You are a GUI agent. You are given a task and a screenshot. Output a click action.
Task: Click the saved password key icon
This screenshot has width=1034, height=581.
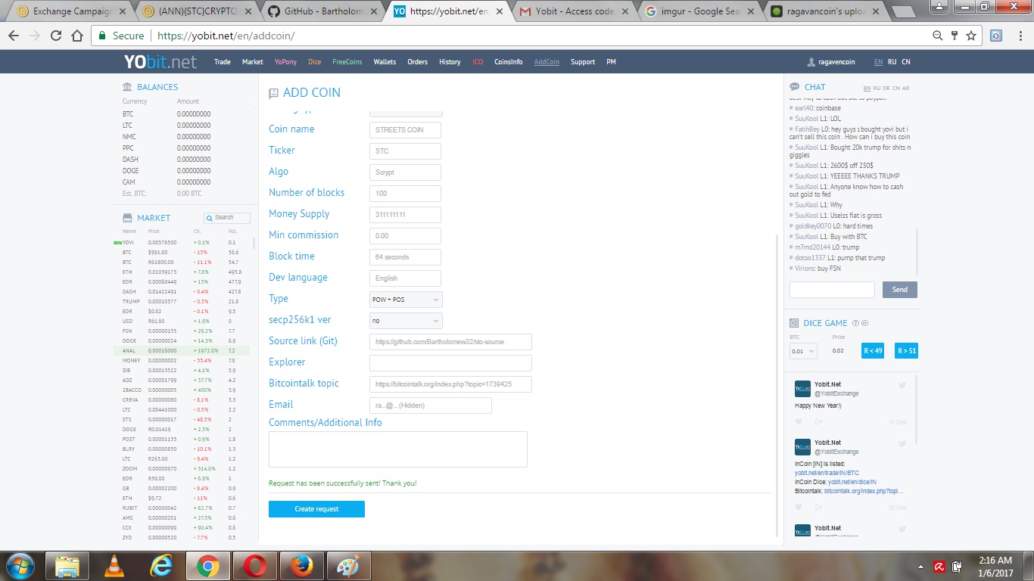coord(954,36)
